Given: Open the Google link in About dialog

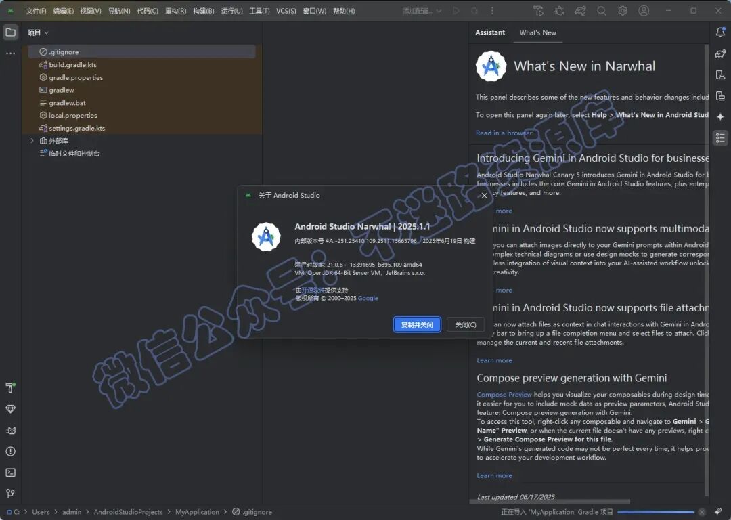Looking at the screenshot, I should 368,298.
